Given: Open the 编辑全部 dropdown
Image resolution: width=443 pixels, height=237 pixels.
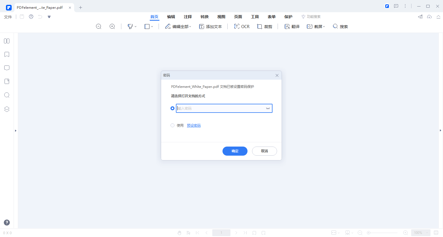Looking at the screenshot, I should [x=178, y=26].
